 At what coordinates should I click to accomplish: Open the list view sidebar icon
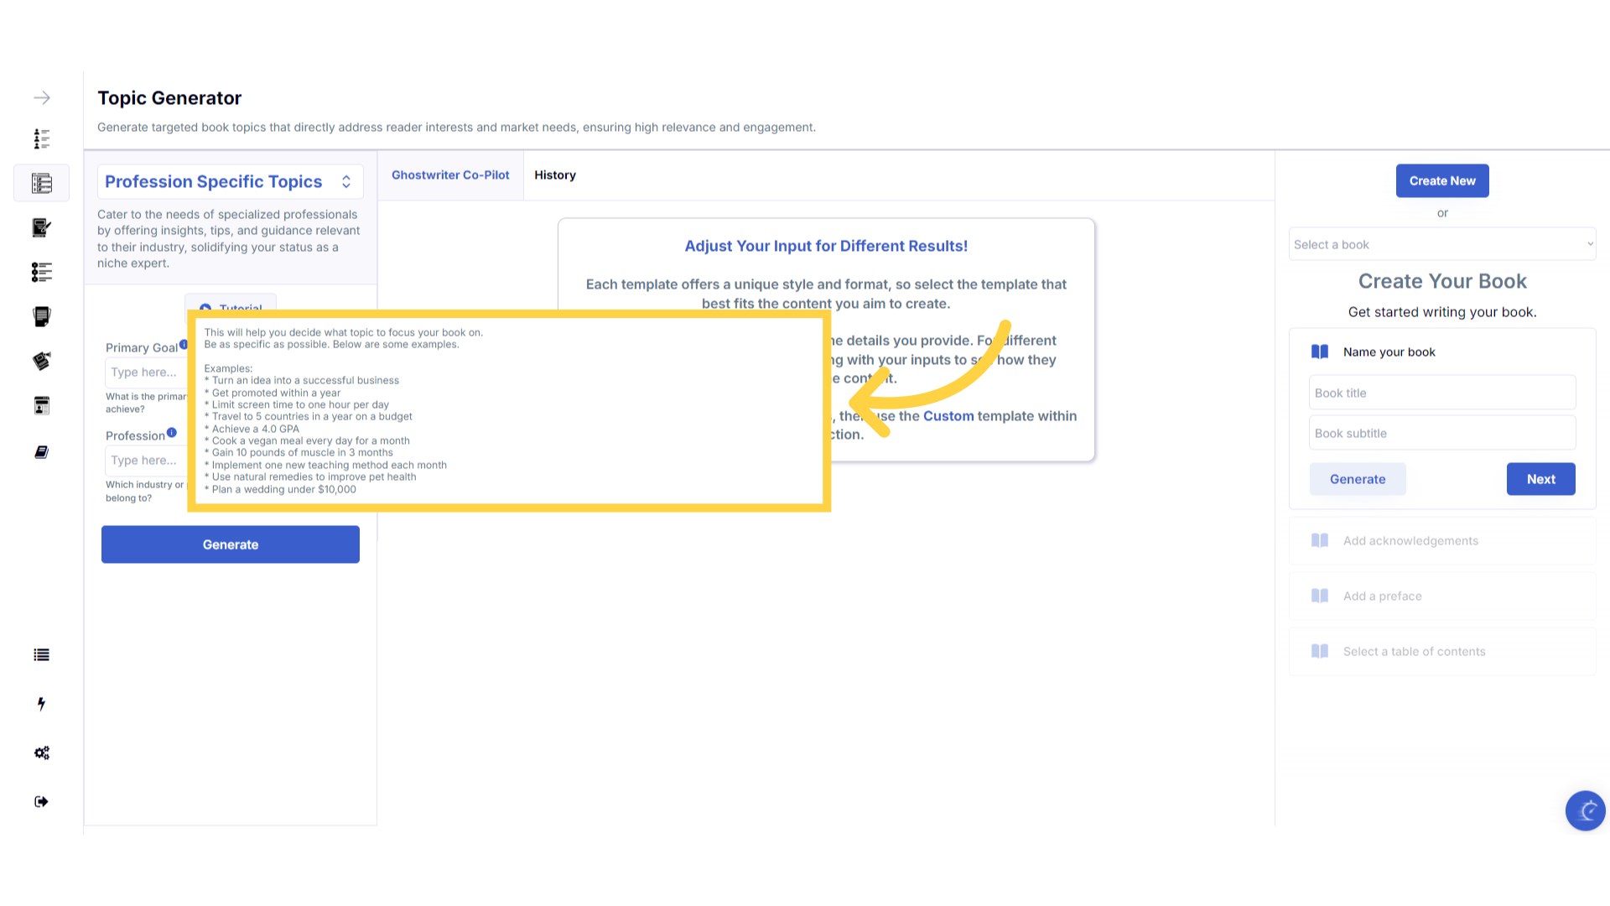41,655
